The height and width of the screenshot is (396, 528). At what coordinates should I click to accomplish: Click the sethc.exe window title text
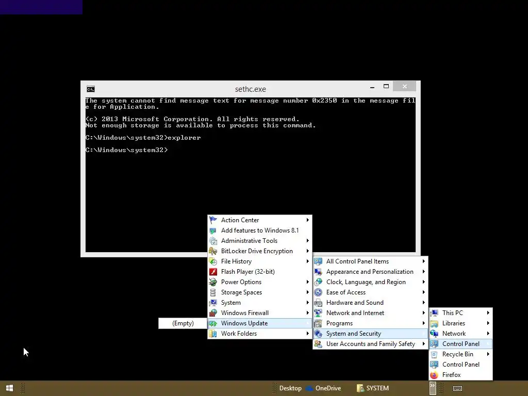(x=250, y=89)
